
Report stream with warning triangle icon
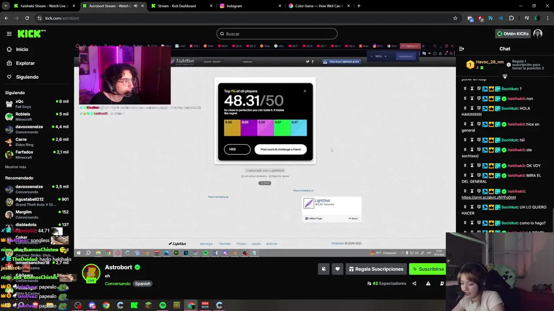428,283
